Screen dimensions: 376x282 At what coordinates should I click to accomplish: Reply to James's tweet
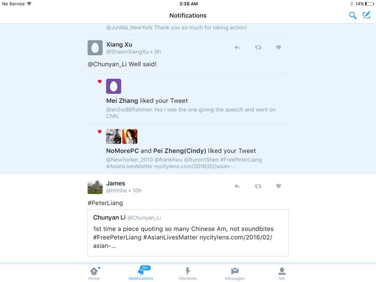237,186
